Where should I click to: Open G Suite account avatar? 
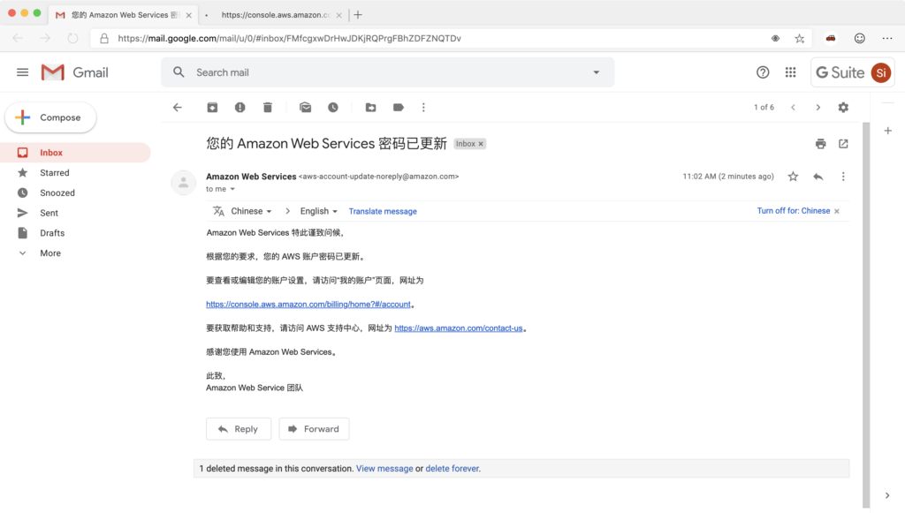click(x=881, y=72)
